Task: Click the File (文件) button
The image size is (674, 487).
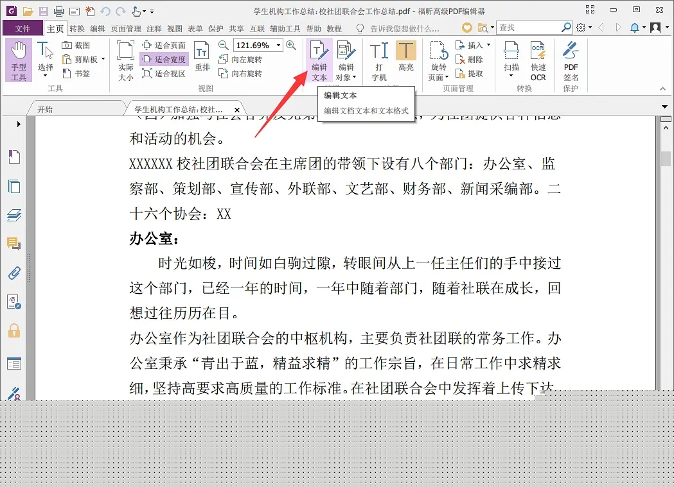Action: [x=22, y=28]
